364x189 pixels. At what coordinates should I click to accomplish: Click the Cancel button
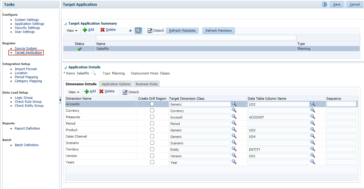(x=354, y=4)
